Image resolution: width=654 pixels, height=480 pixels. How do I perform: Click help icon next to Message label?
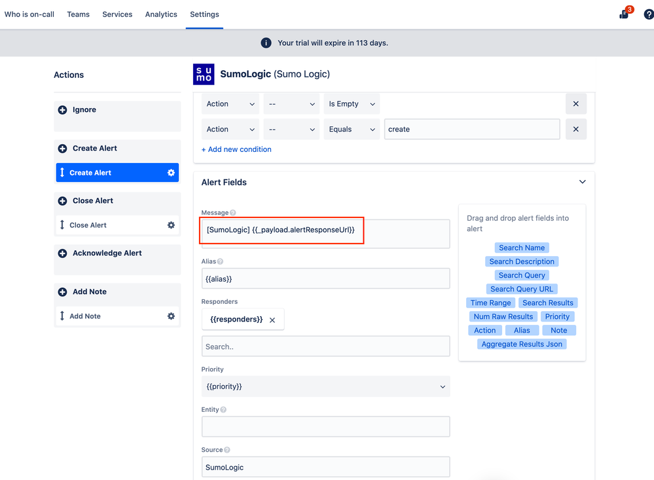[x=233, y=213]
